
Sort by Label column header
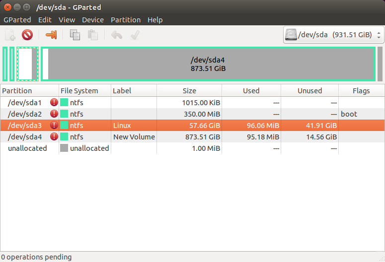pos(134,91)
